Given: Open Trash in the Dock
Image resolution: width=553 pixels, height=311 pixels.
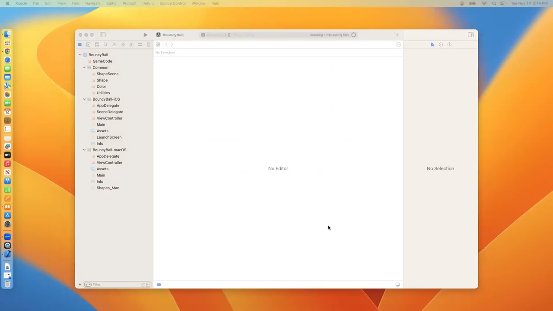Looking at the screenshot, I should 7,284.
